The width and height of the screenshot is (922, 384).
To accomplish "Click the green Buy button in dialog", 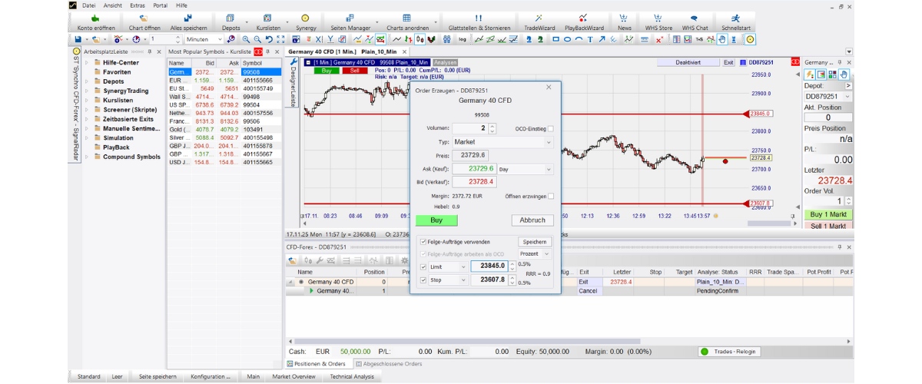I will click(436, 220).
